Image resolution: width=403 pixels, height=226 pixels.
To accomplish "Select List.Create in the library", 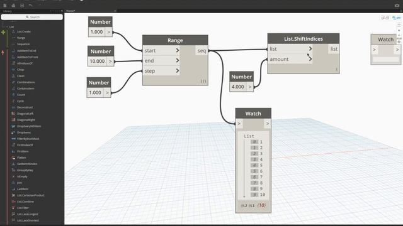I will pos(24,31).
